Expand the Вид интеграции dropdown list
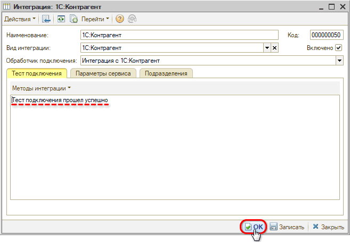 coord(267,48)
